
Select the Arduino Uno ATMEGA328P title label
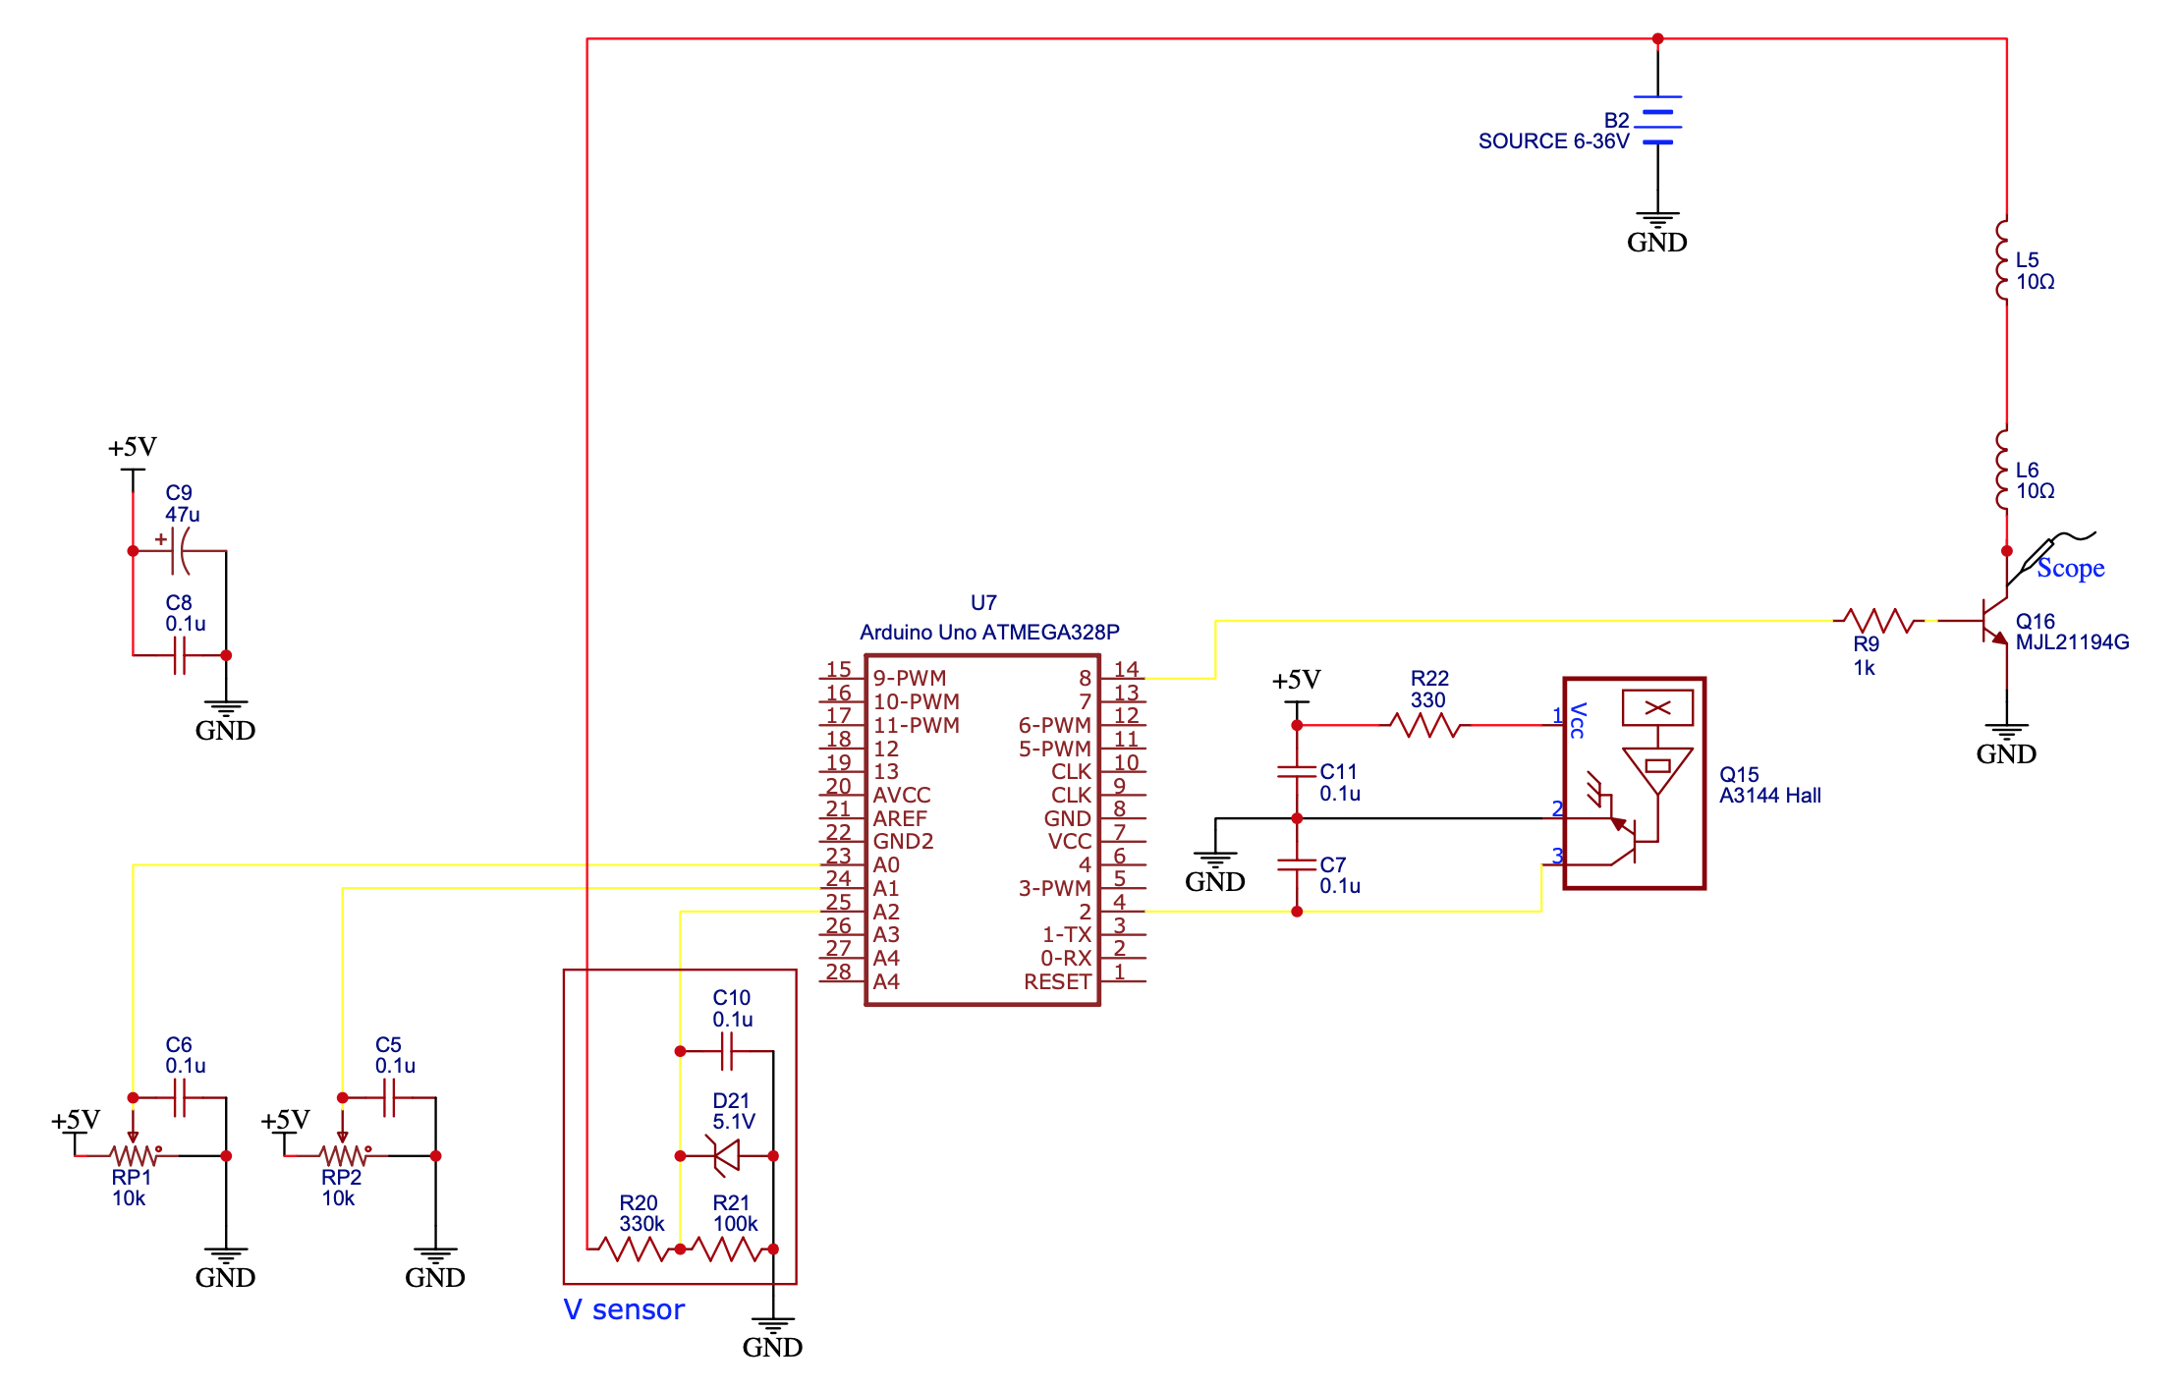989,633
